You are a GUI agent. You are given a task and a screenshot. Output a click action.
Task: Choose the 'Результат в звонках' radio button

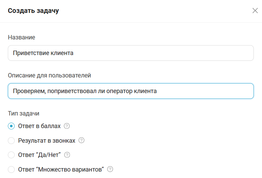(11, 141)
